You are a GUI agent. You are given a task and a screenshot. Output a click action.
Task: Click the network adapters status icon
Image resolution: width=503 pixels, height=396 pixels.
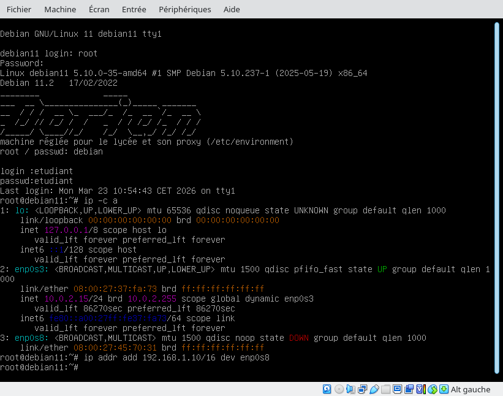pos(361,389)
